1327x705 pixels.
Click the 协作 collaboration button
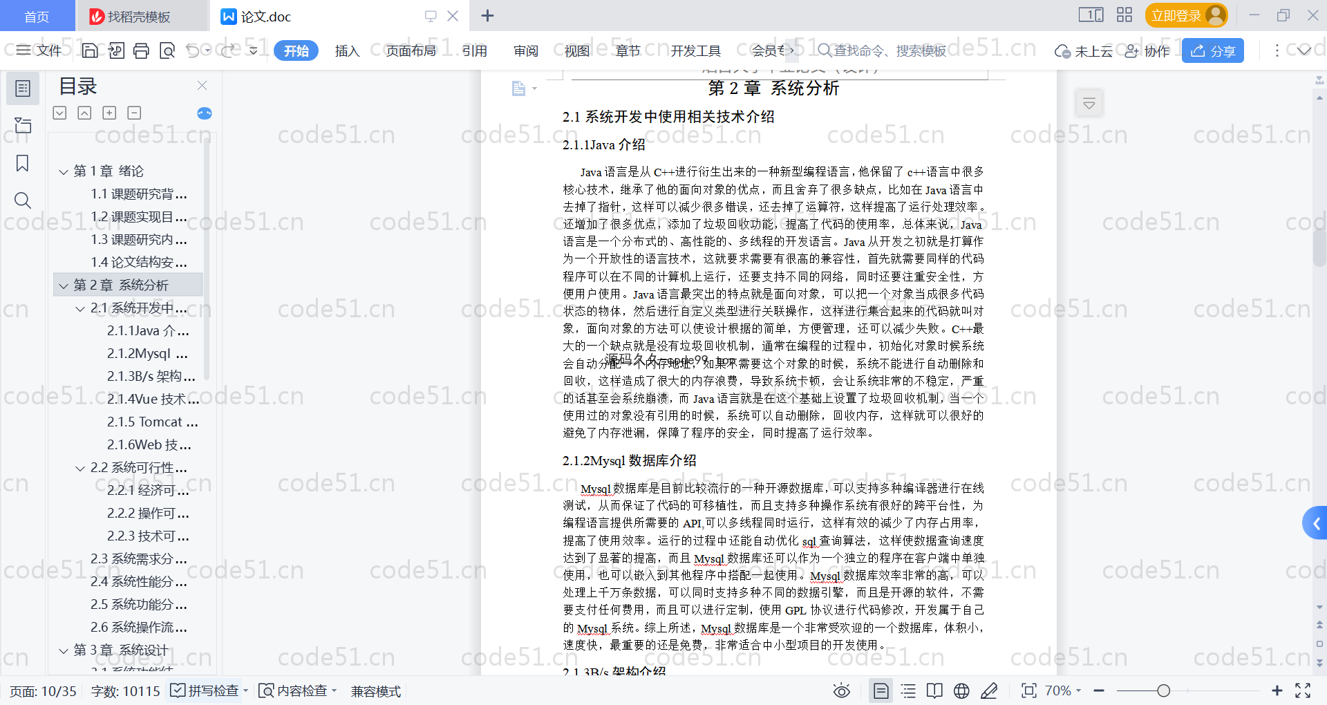click(x=1147, y=51)
